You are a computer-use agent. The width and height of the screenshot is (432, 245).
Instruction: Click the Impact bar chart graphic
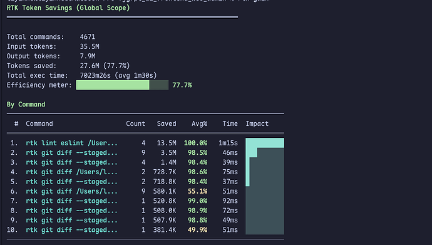265,186
